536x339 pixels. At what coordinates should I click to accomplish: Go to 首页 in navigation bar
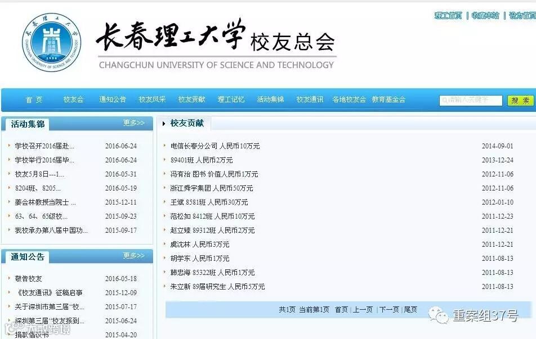(34, 100)
